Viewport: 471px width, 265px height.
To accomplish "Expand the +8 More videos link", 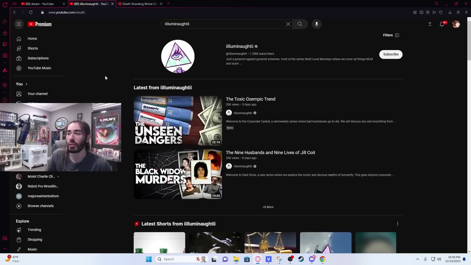I will coord(268,207).
